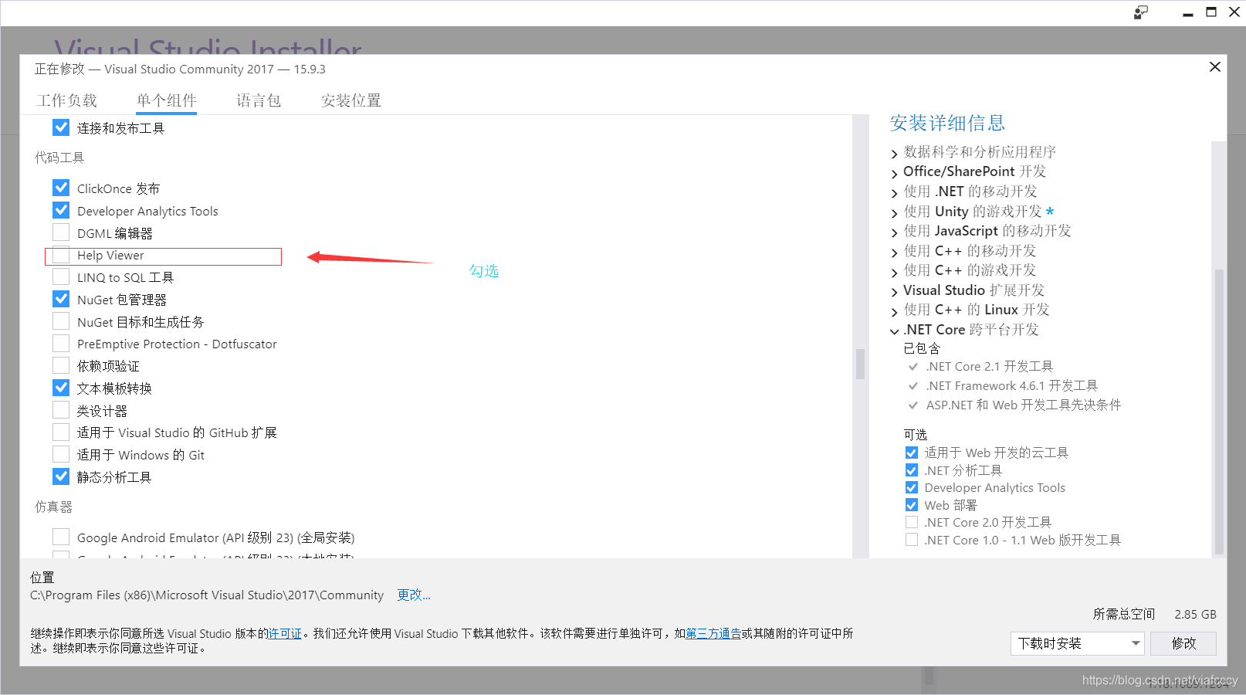1246x695 pixels.
Task: Expand 使用 .NET 的移动开发 section
Action: click(x=895, y=193)
